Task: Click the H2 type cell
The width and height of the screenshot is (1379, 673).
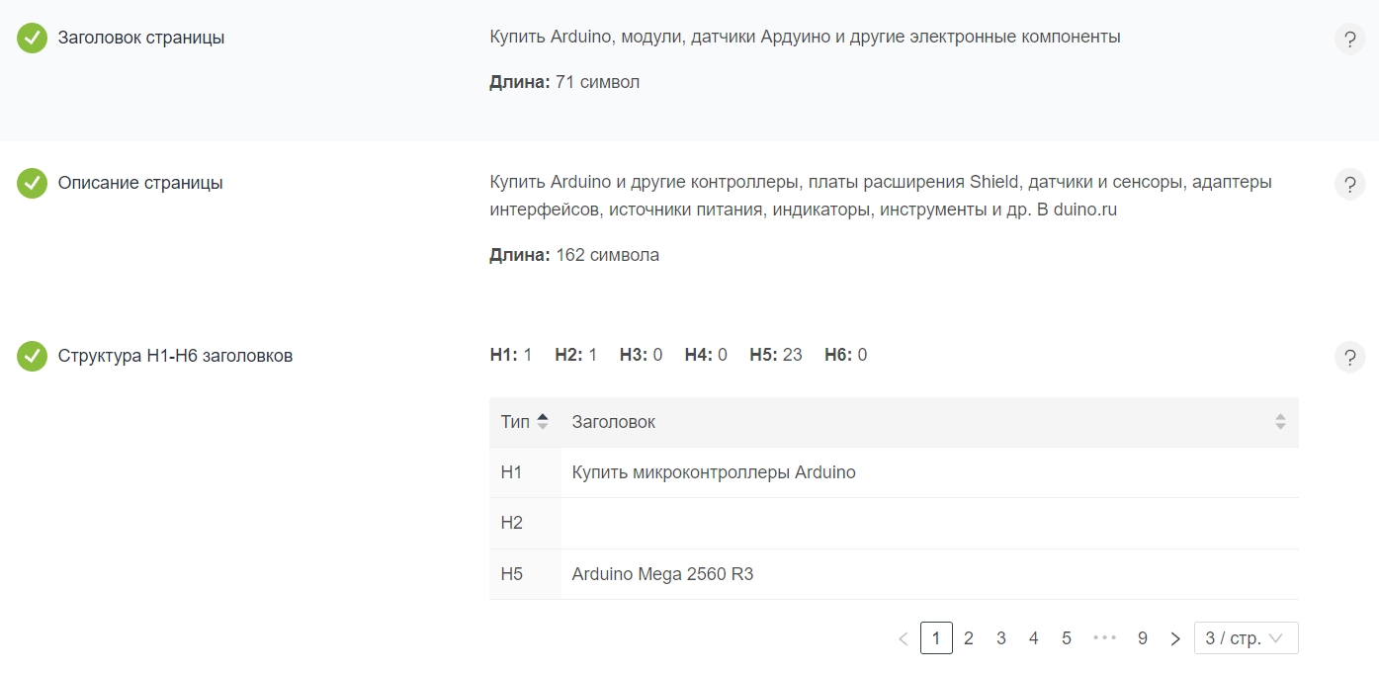Action: point(525,523)
